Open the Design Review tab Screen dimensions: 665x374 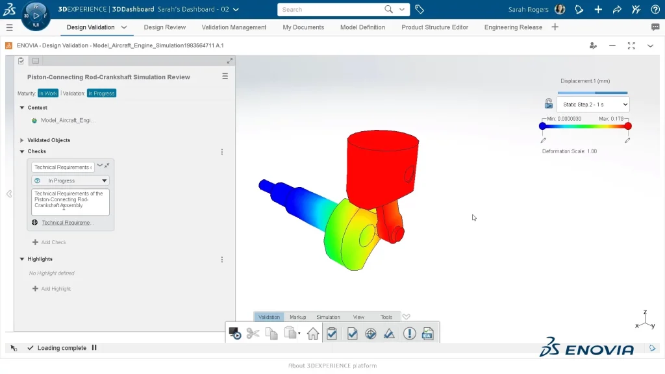164,27
